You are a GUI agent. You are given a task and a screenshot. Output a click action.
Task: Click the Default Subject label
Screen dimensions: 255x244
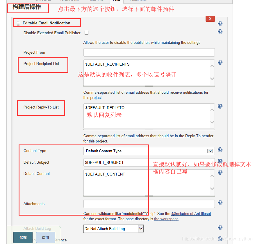click(36, 162)
